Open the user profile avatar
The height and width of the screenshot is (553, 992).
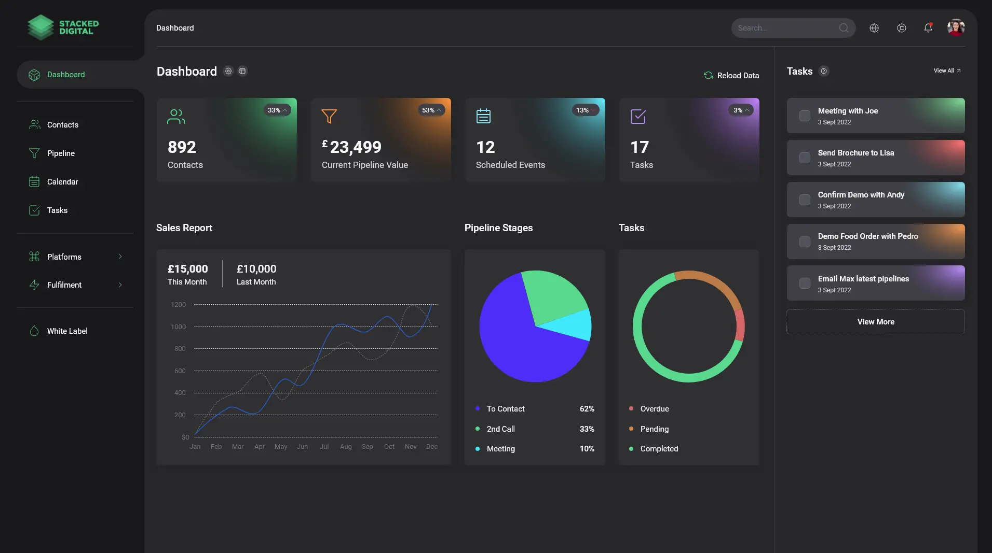pyautogui.click(x=956, y=27)
